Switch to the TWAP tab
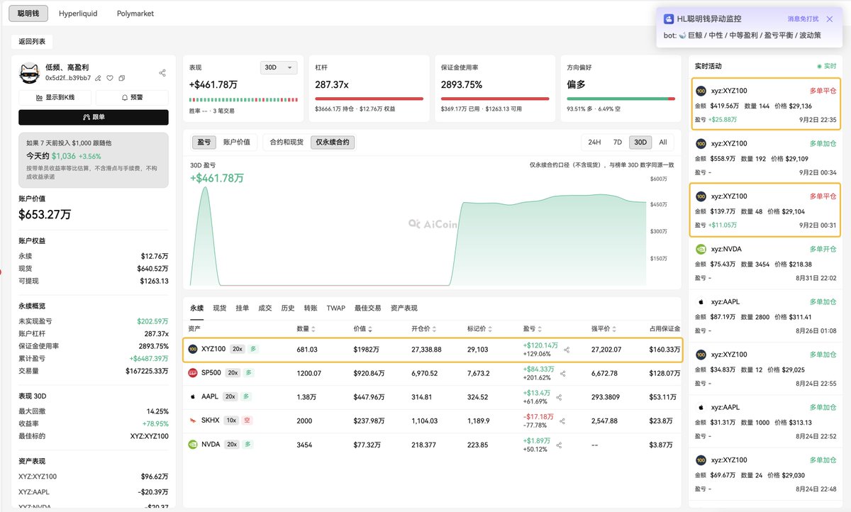The image size is (851, 512). [x=336, y=308]
